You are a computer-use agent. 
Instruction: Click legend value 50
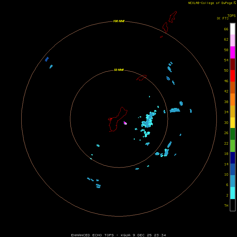pos(226,70)
